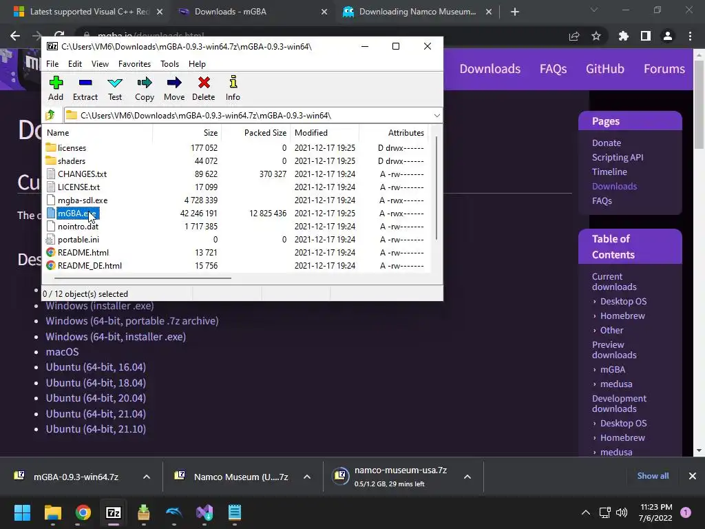The height and width of the screenshot is (529, 705).
Task: Bookmark this page with the star icon
Action: 596,36
